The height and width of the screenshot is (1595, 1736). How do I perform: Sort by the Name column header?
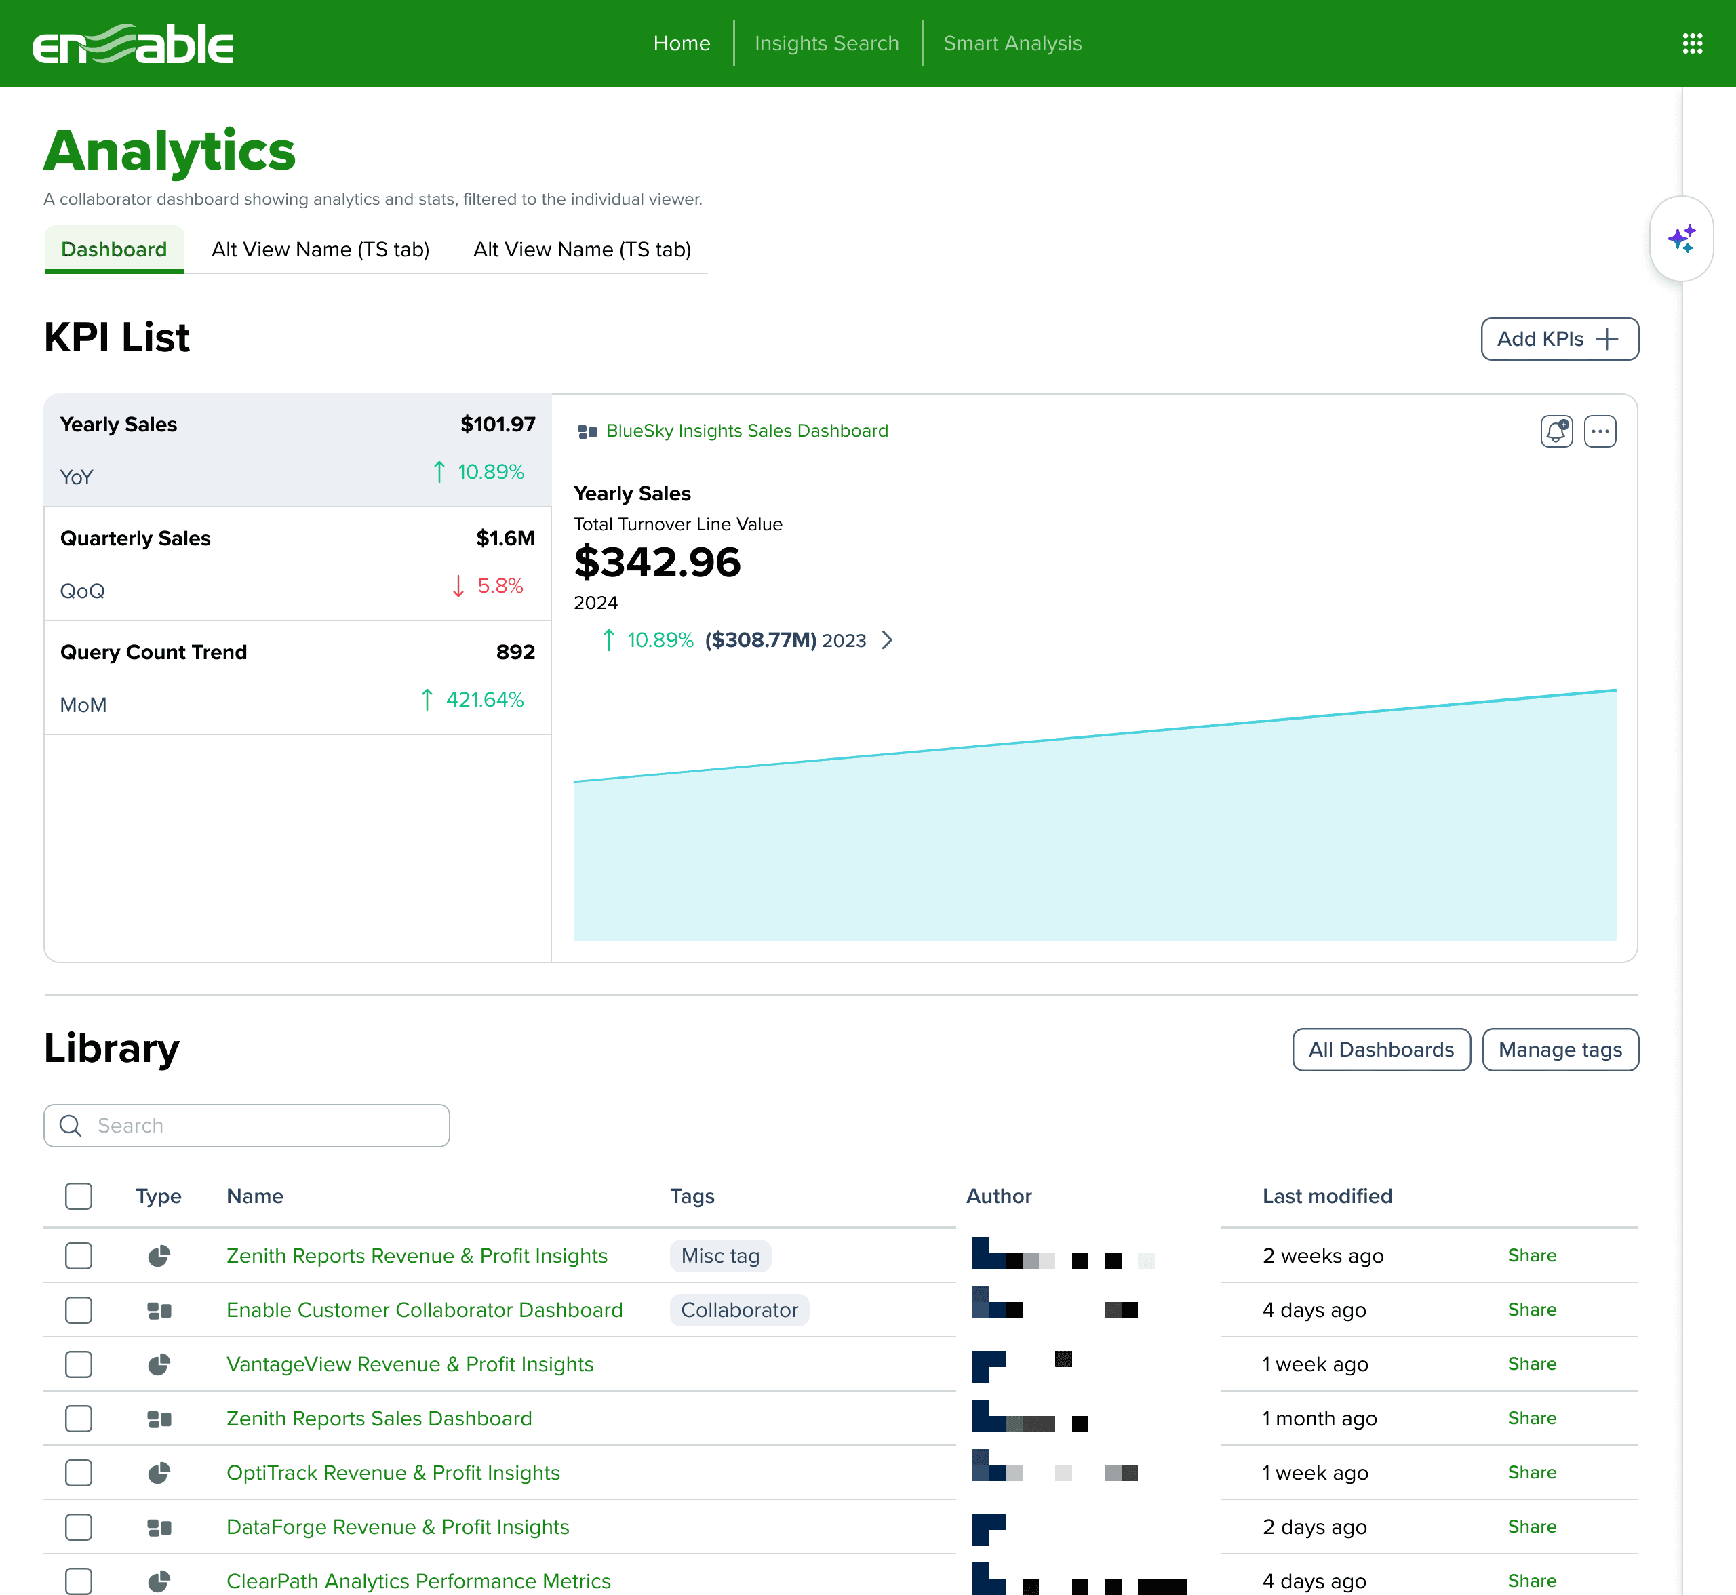click(x=255, y=1196)
